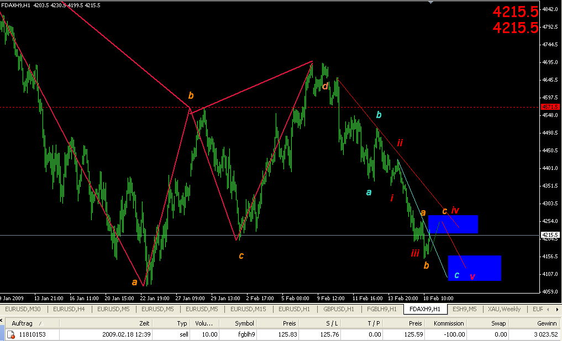Sort orders by the Auftrag column header
Image resolution: width=562 pixels, height=341 pixels.
[32, 323]
